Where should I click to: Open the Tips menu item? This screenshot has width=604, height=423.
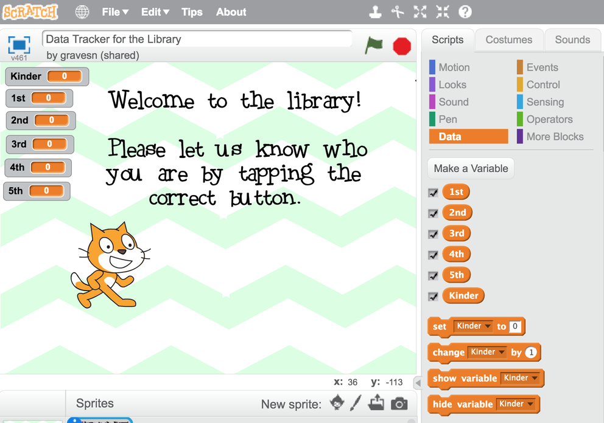(192, 12)
